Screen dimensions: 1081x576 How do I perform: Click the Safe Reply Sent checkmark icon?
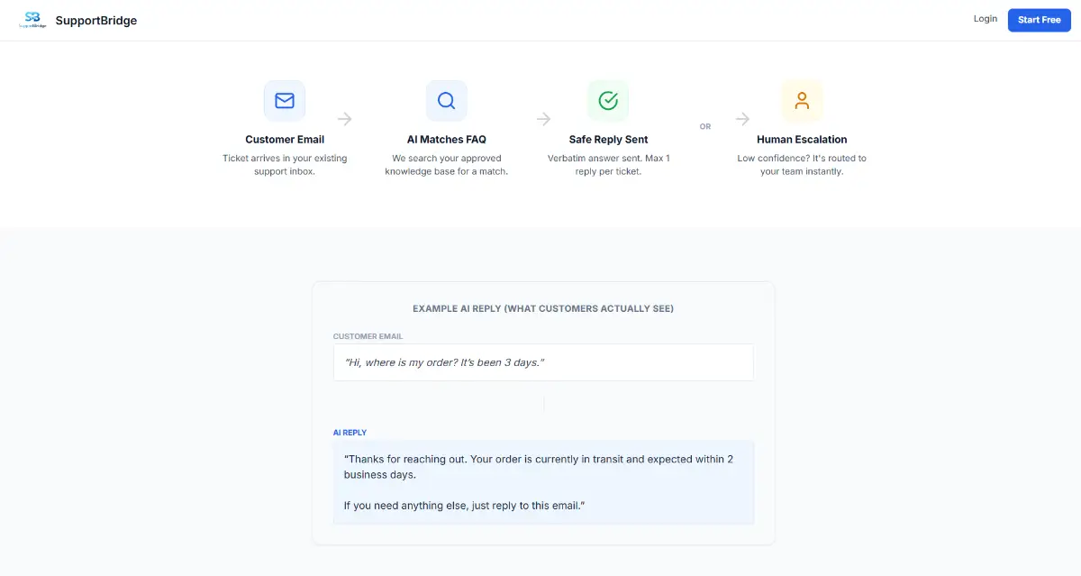click(608, 101)
